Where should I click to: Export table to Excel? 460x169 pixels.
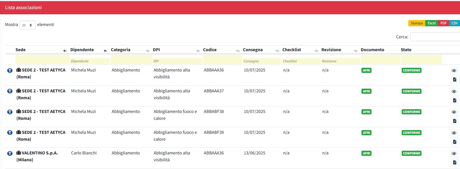click(x=432, y=23)
